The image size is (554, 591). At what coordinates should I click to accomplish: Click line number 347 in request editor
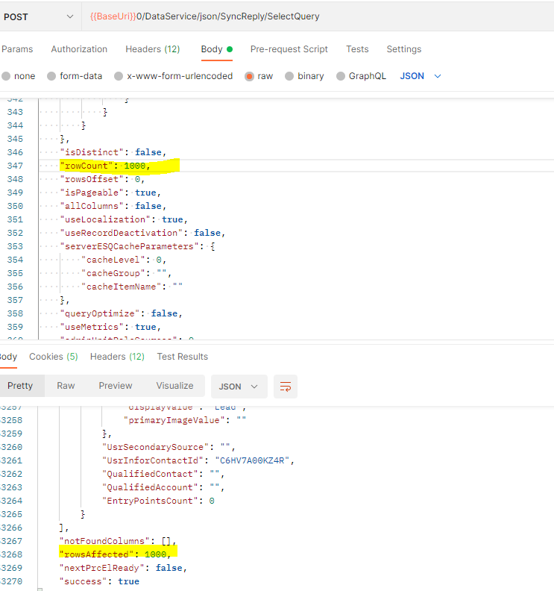15,166
